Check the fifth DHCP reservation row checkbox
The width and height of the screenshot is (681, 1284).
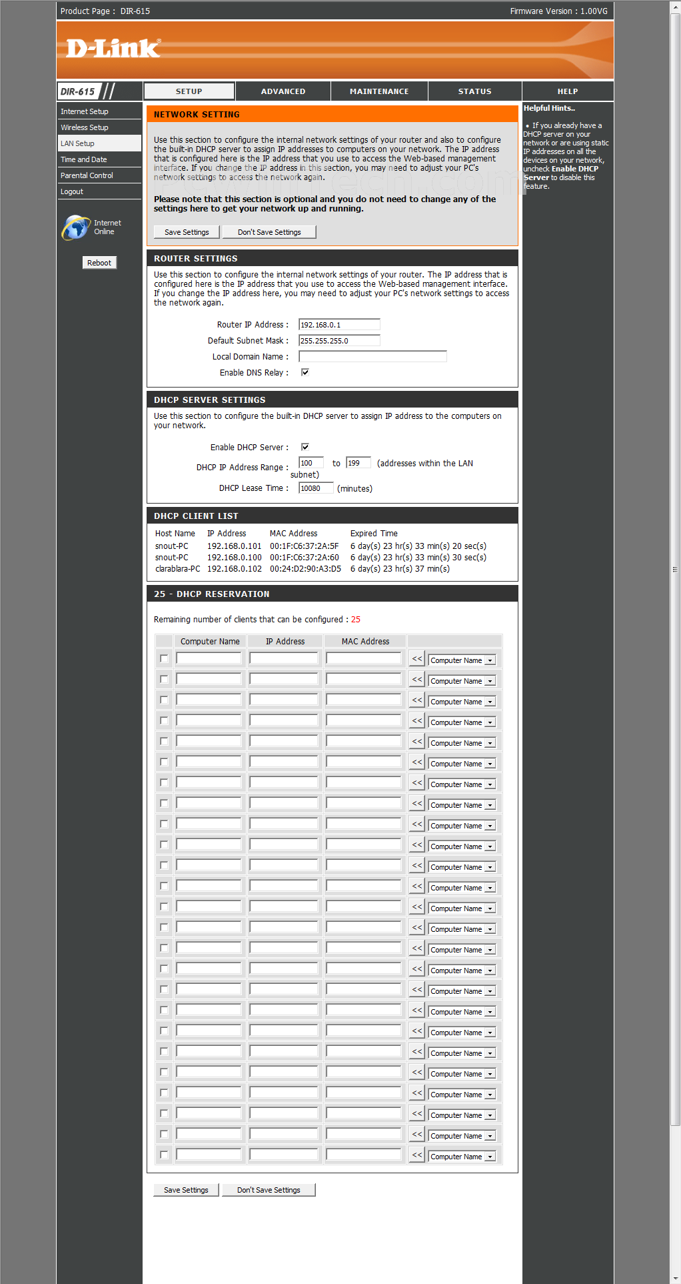(x=164, y=741)
